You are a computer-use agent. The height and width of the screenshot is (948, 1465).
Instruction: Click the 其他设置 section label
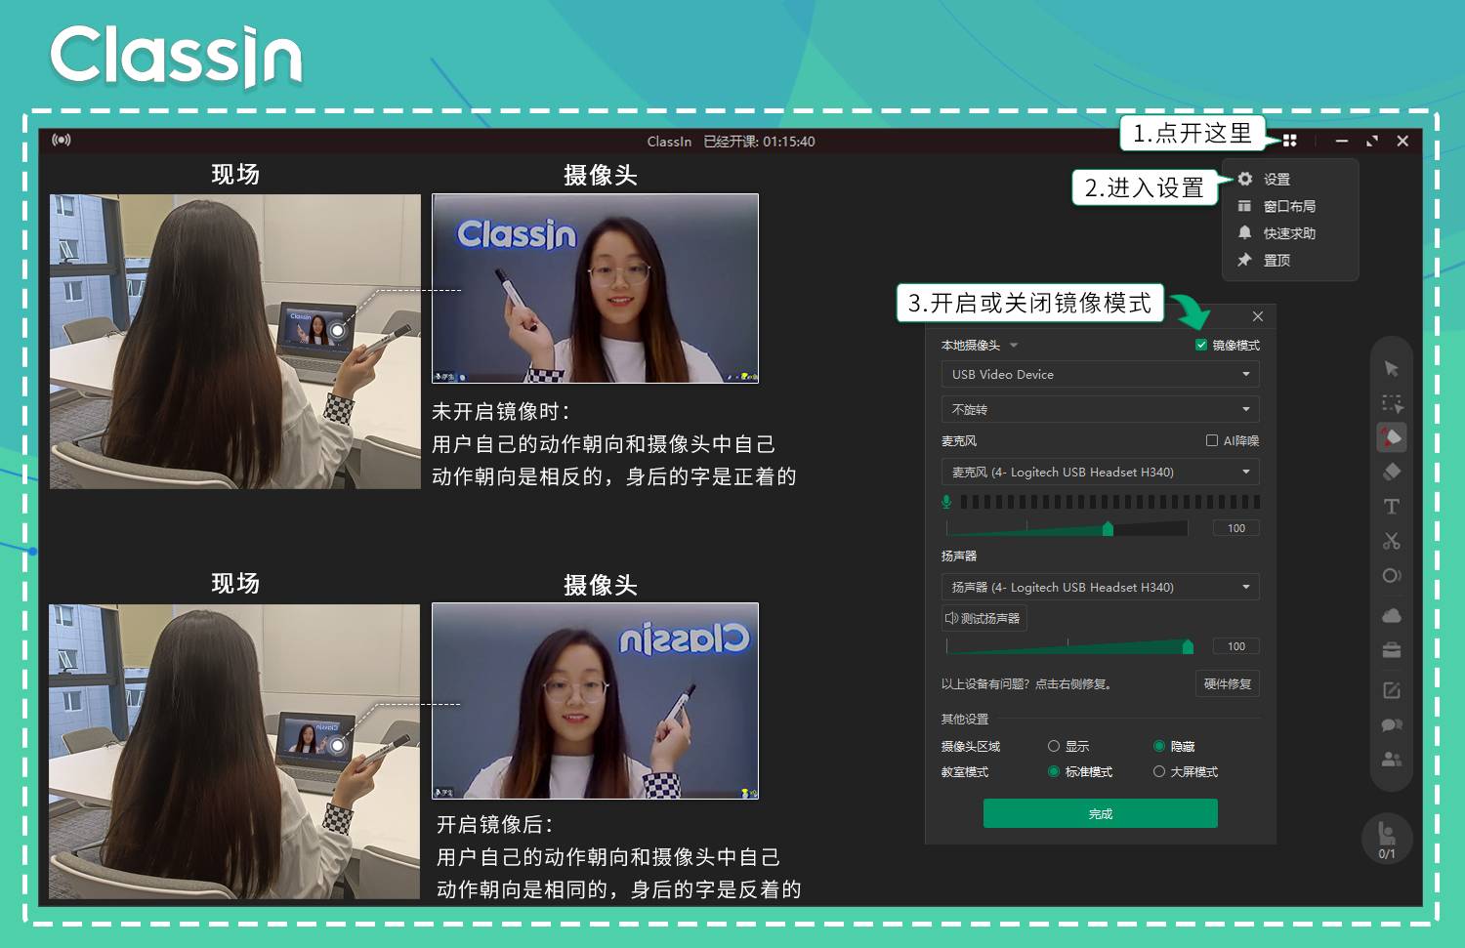[x=965, y=720]
